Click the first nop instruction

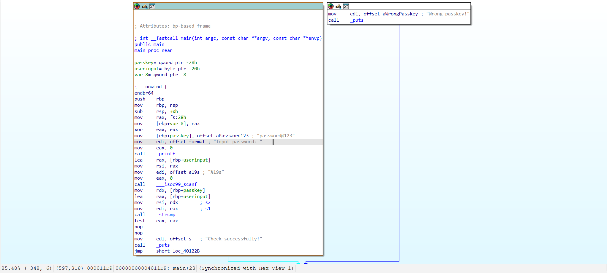tap(138, 227)
